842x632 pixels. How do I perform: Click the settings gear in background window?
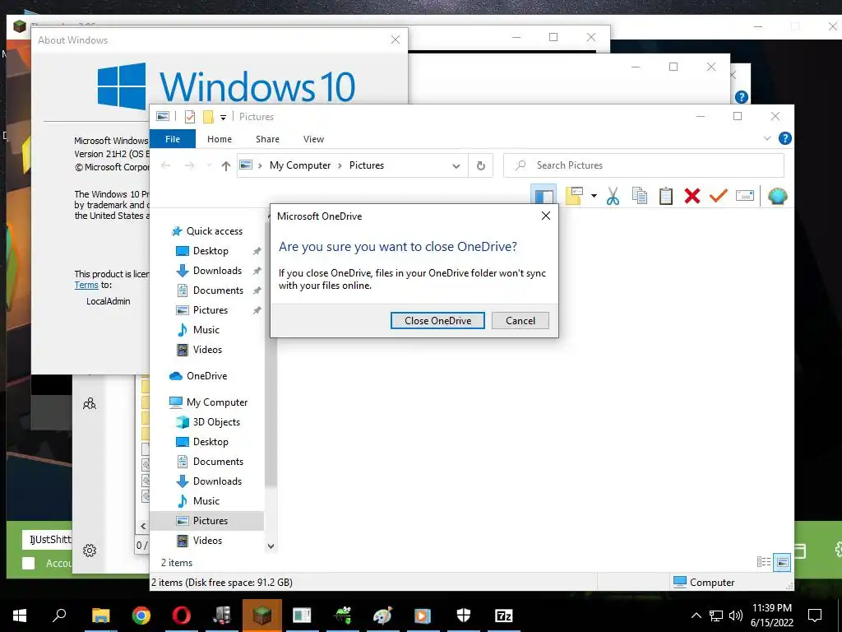90,551
